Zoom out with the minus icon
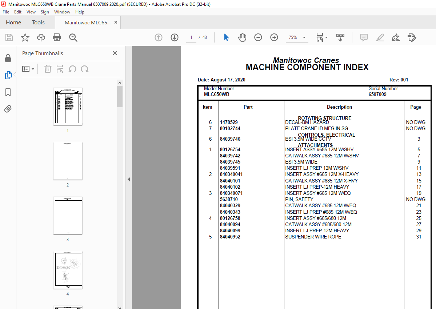The image size is (436, 309). tap(258, 37)
